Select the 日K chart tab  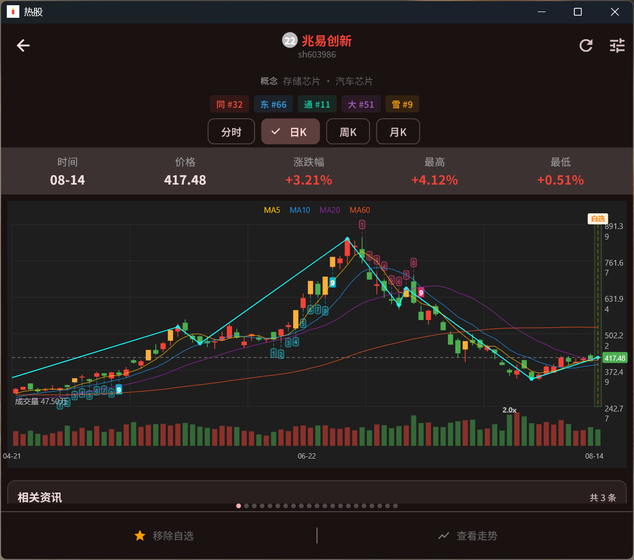[290, 131]
